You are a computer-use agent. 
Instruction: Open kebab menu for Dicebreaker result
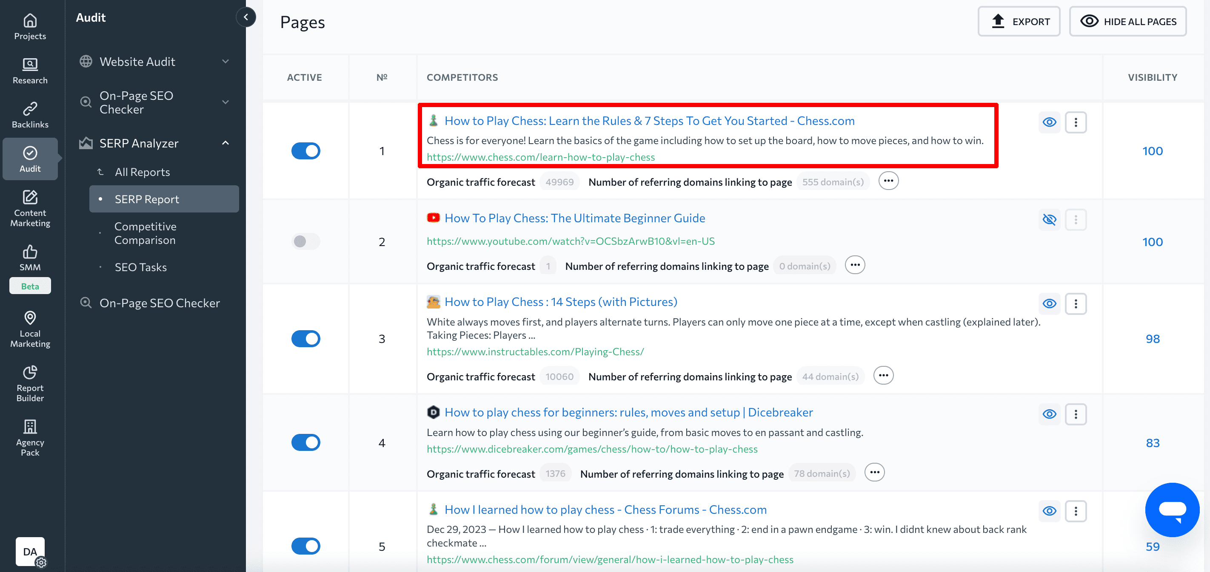coord(1076,414)
